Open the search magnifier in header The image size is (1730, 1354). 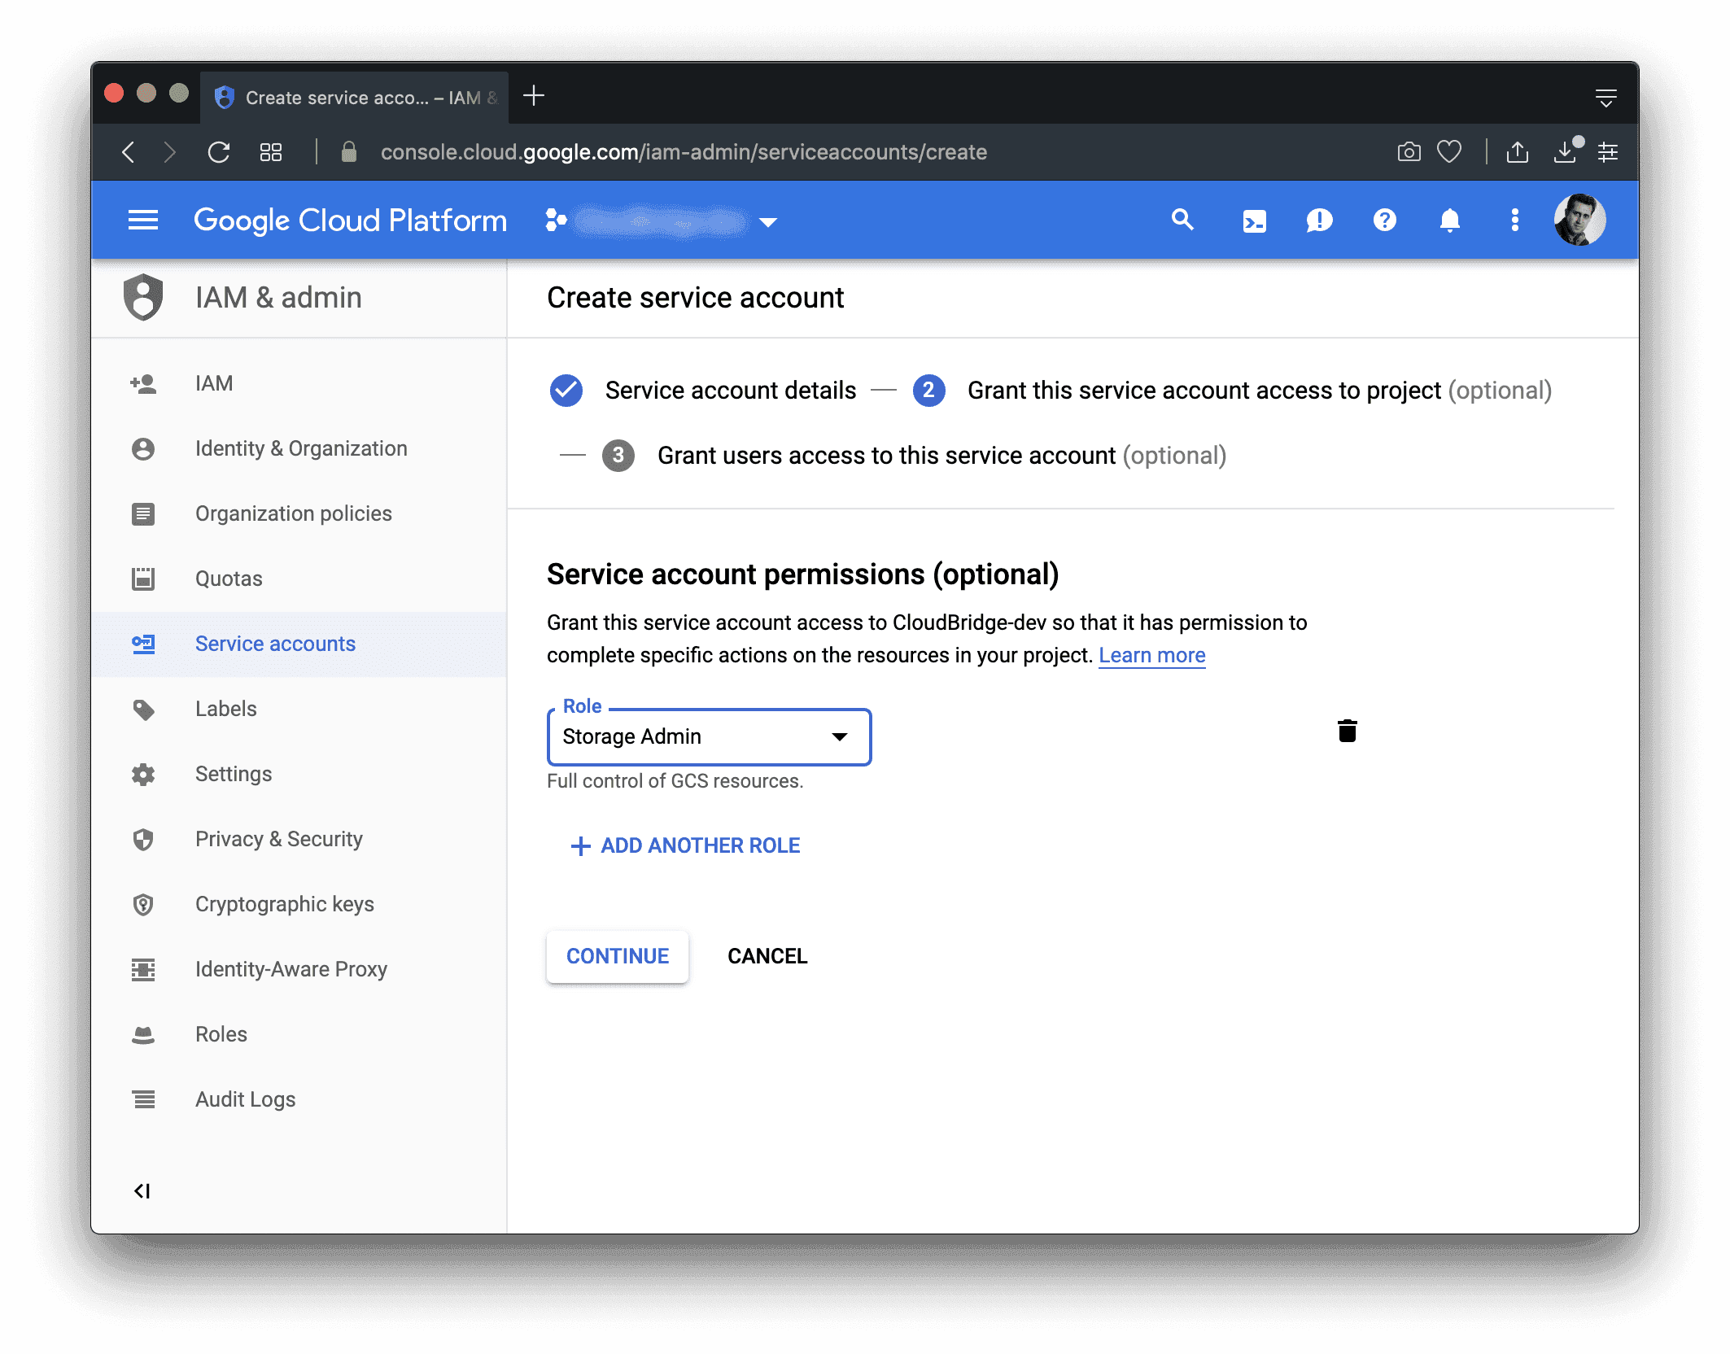coord(1182,220)
